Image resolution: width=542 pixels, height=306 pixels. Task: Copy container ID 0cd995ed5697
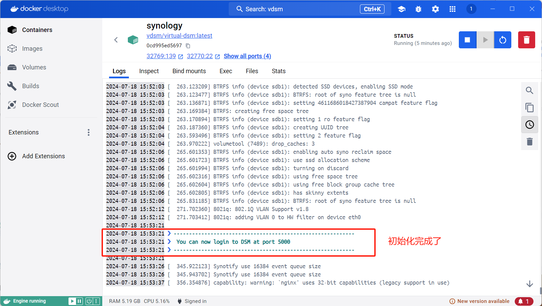coord(188,46)
